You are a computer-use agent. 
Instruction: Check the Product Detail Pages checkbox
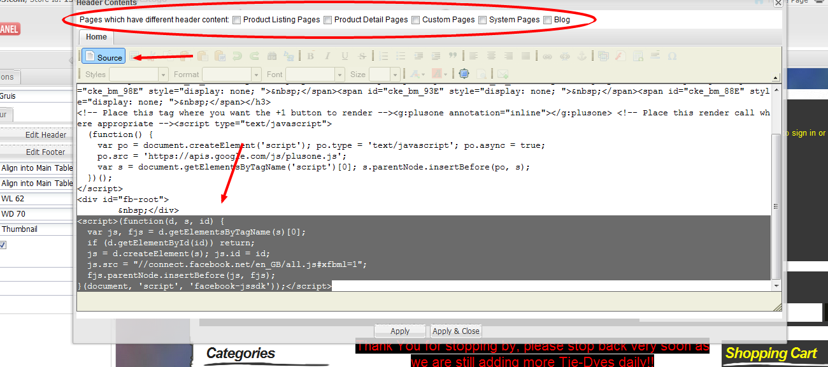coord(328,20)
